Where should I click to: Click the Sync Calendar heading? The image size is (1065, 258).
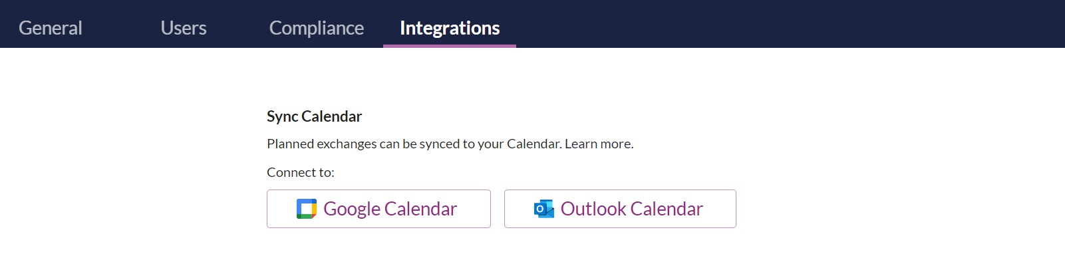pos(314,116)
